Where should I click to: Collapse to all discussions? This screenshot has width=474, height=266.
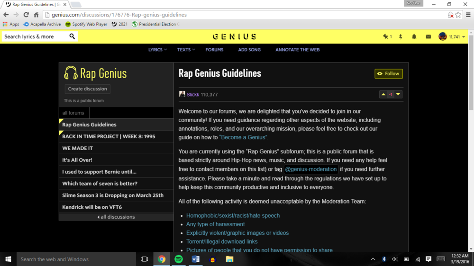(x=116, y=217)
